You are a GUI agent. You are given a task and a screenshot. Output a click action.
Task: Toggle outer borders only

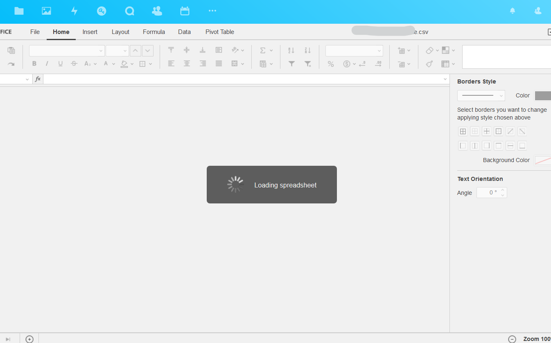(x=498, y=131)
